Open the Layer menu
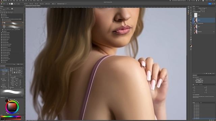 [17, 1]
